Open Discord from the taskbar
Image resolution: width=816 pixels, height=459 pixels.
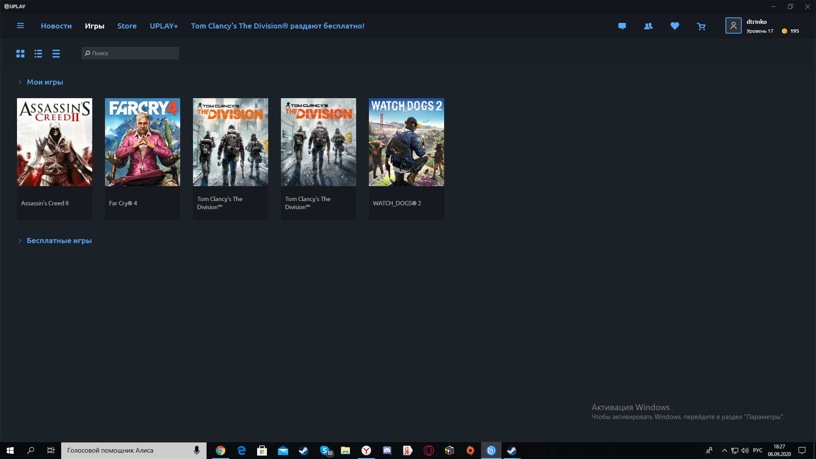(387, 450)
